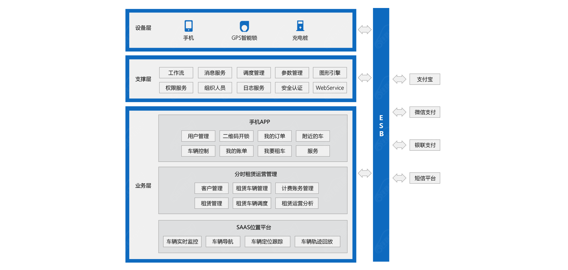The height and width of the screenshot is (270, 568).
Task: Click the mobile phone icon
Action: point(188,26)
